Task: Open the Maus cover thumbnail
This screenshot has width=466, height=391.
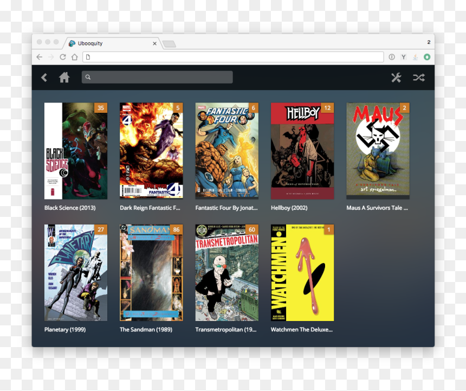Action: click(378, 151)
